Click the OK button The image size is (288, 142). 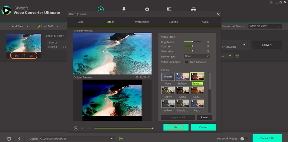point(176,127)
